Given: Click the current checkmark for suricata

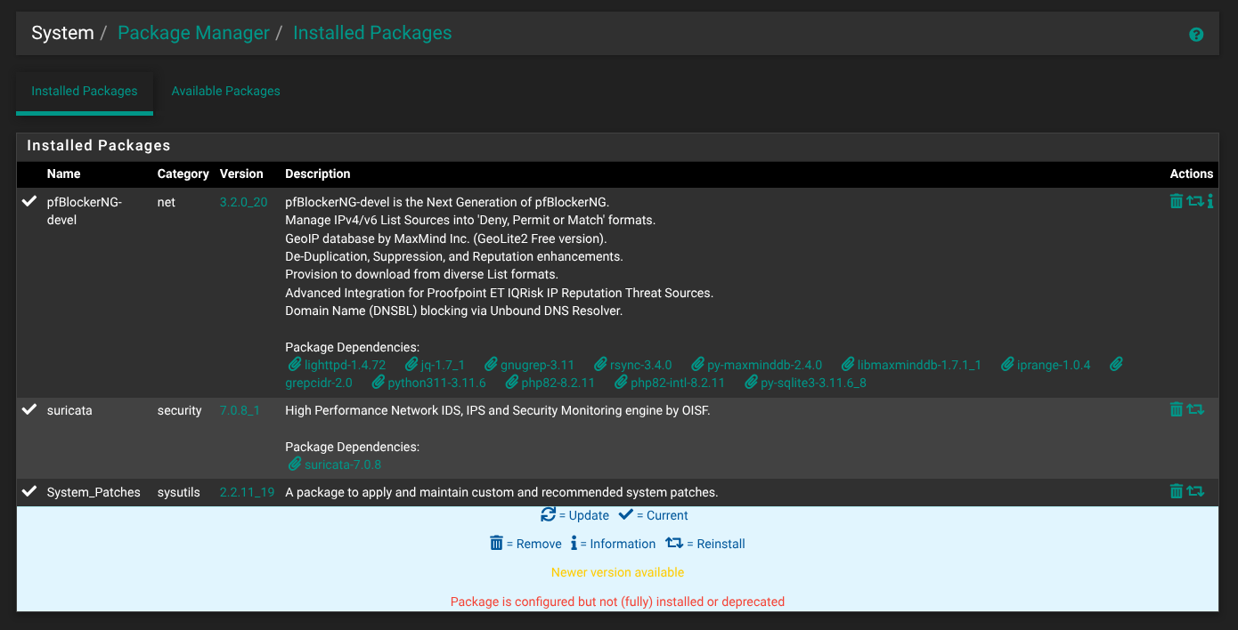Looking at the screenshot, I should pos(29,409).
